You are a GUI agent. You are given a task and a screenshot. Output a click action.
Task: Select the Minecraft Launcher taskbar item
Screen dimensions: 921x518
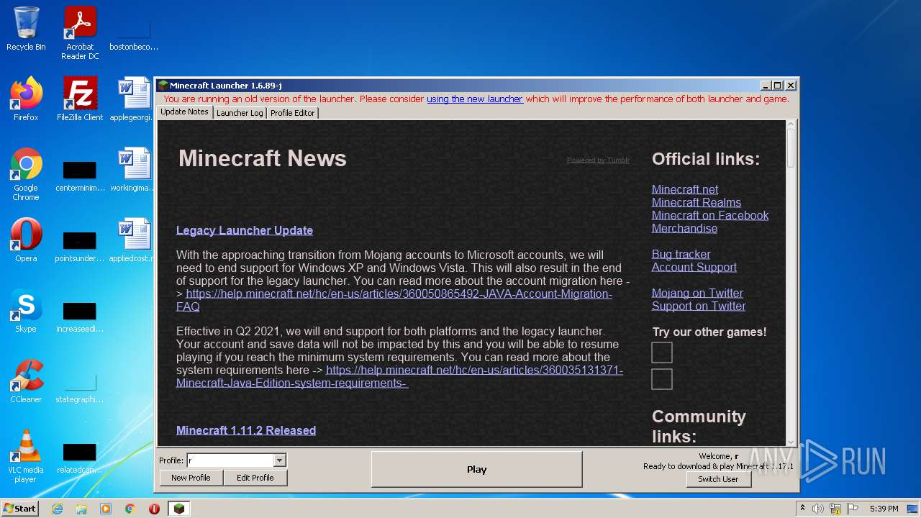click(178, 509)
